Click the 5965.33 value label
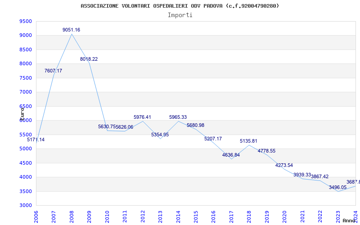360x225 pixels. (178, 117)
